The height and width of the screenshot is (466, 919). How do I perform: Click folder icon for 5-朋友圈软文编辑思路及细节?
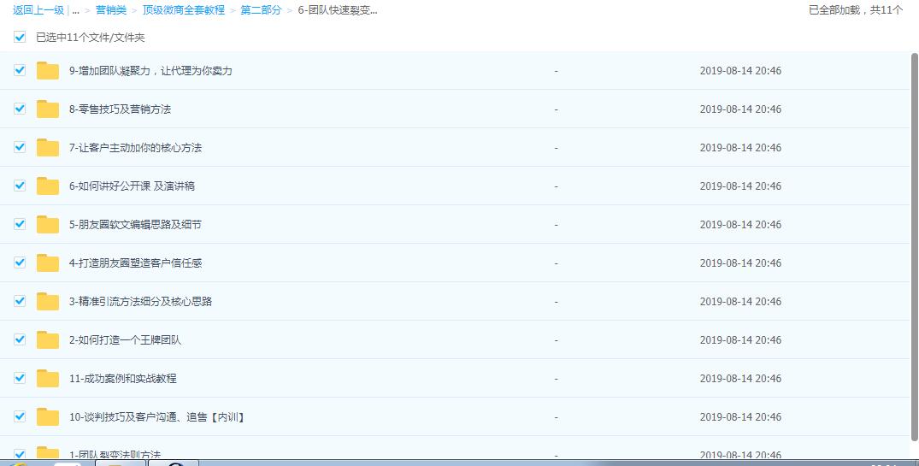(x=48, y=225)
